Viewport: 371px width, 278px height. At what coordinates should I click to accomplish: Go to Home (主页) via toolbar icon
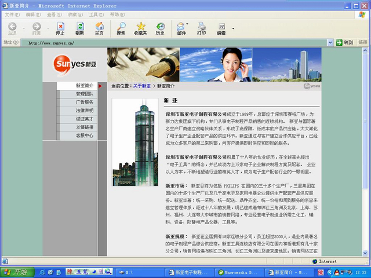tap(99, 27)
